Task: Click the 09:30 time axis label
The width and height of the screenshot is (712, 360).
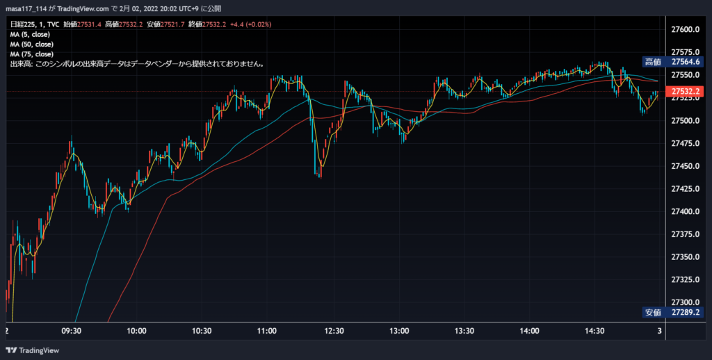Action: pyautogui.click(x=71, y=332)
